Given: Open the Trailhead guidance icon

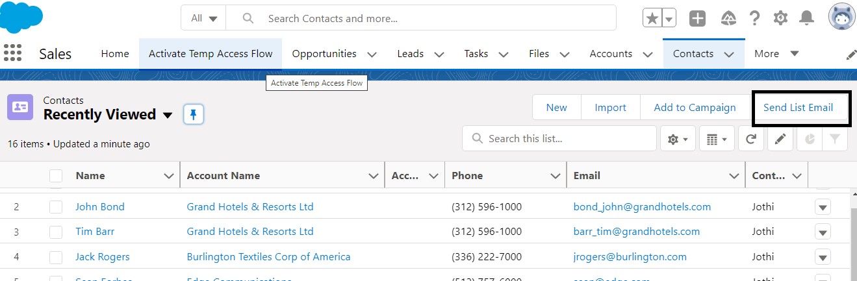Looking at the screenshot, I should pos(728,18).
